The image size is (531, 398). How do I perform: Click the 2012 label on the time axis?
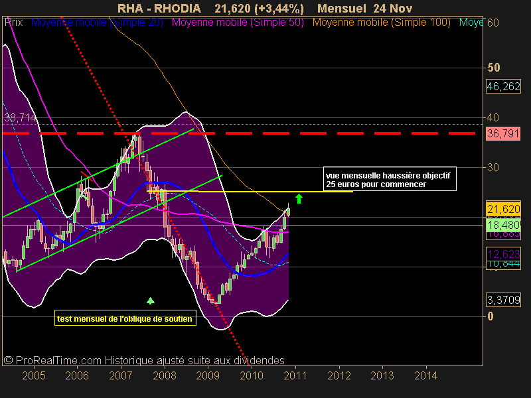[x=339, y=375]
